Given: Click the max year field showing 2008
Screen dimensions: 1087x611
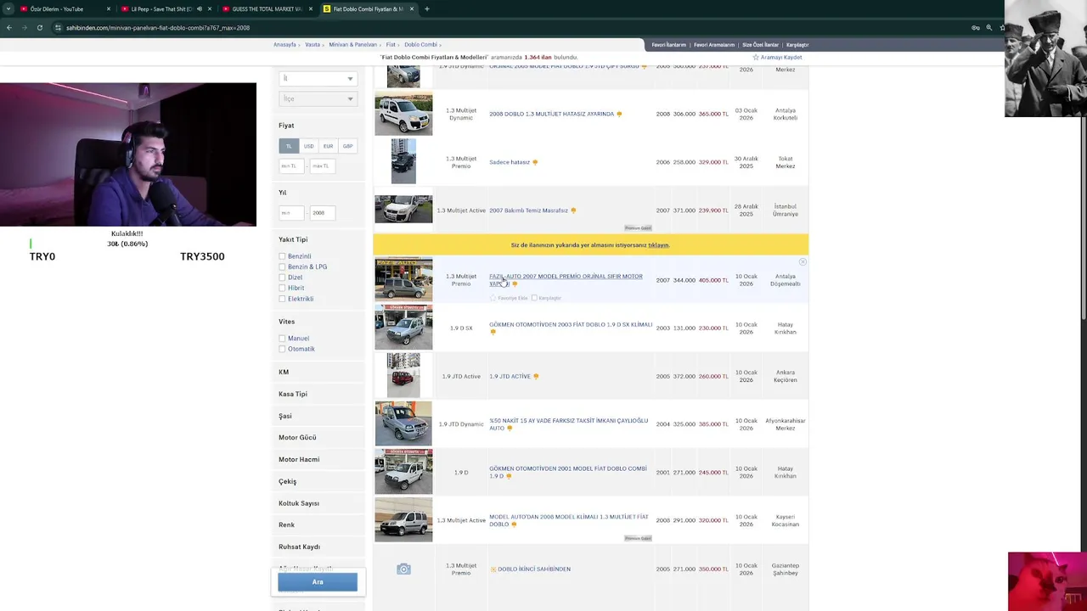Looking at the screenshot, I should pos(323,212).
